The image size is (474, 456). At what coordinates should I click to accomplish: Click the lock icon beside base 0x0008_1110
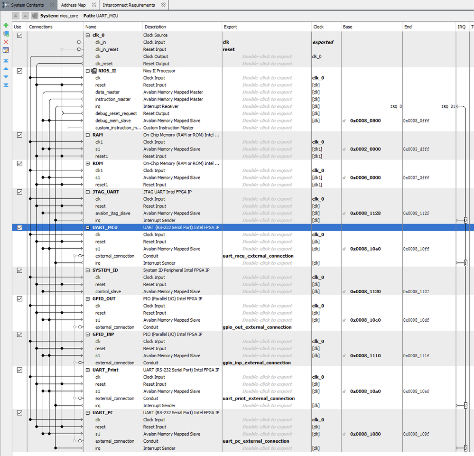[344, 355]
